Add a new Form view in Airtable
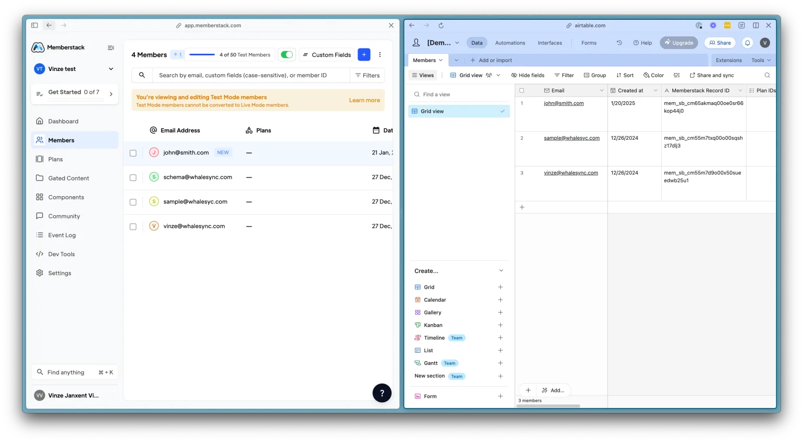Screen dimensions: 803x442 (500, 397)
